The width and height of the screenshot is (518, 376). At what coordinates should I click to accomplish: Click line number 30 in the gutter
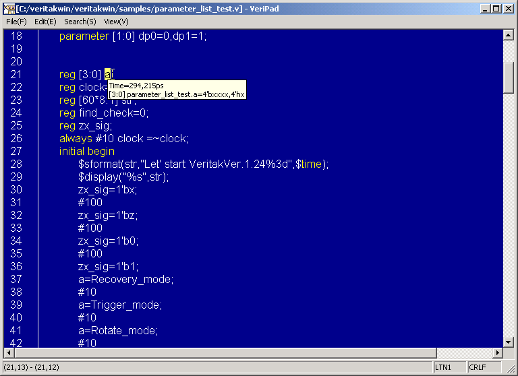pyautogui.click(x=16, y=190)
